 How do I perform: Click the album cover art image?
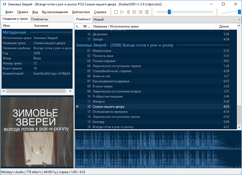(37, 132)
